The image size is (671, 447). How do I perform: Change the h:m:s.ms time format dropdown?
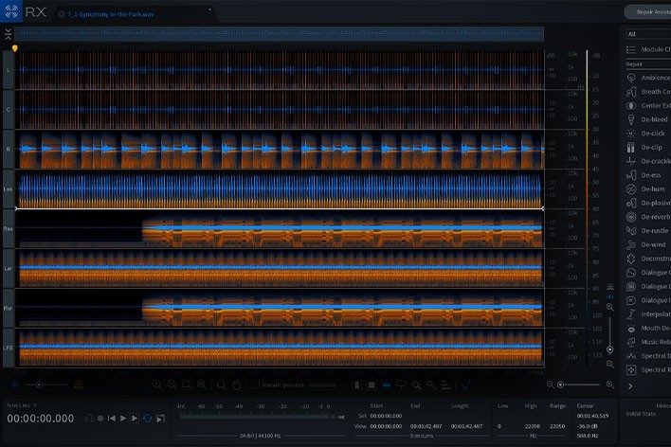(22, 405)
